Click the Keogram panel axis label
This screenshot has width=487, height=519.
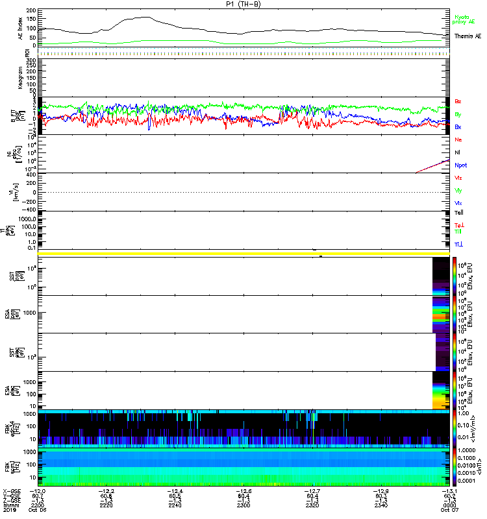20,78
